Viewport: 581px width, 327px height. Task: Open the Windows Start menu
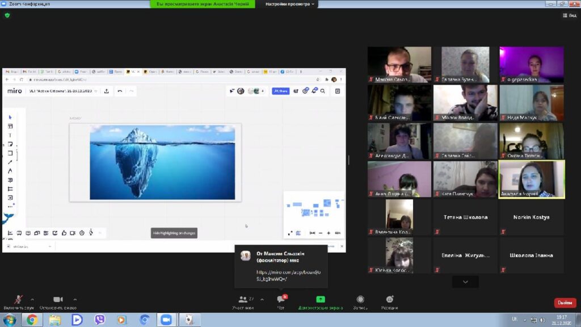pyautogui.click(x=10, y=320)
